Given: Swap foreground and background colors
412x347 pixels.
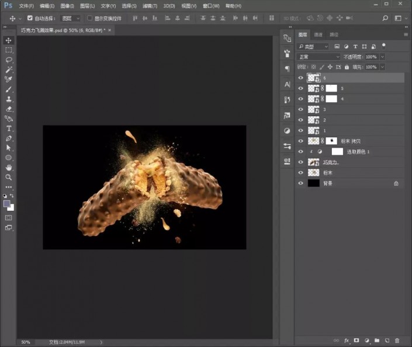Looking at the screenshot, I should click(x=12, y=196).
